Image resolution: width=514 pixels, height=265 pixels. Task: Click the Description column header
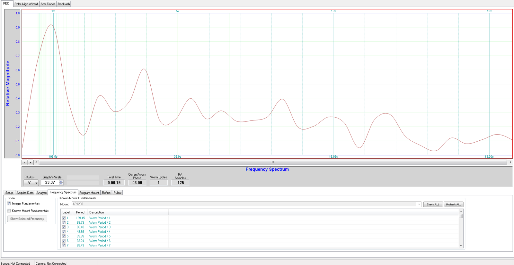click(x=128, y=212)
